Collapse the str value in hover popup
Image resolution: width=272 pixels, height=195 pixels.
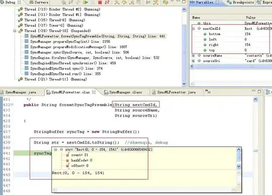point(55,150)
